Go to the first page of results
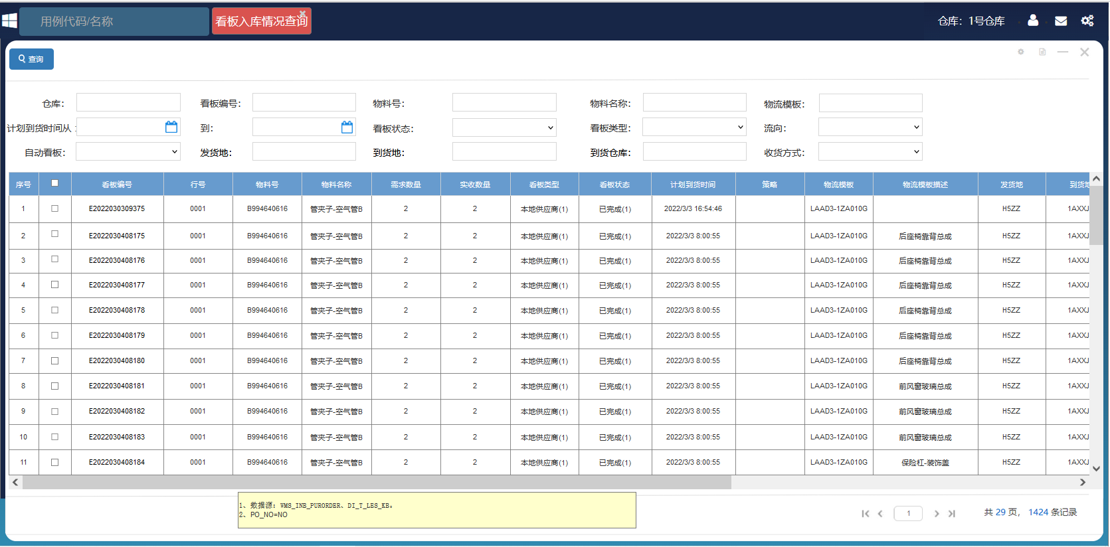This screenshot has width=1110, height=547. [866, 513]
